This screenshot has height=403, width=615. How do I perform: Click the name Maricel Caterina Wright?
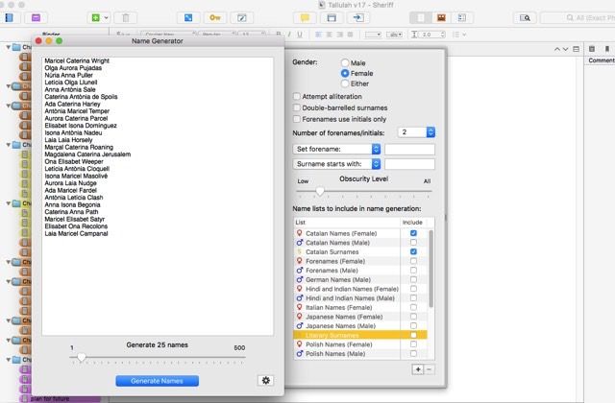[x=77, y=60]
